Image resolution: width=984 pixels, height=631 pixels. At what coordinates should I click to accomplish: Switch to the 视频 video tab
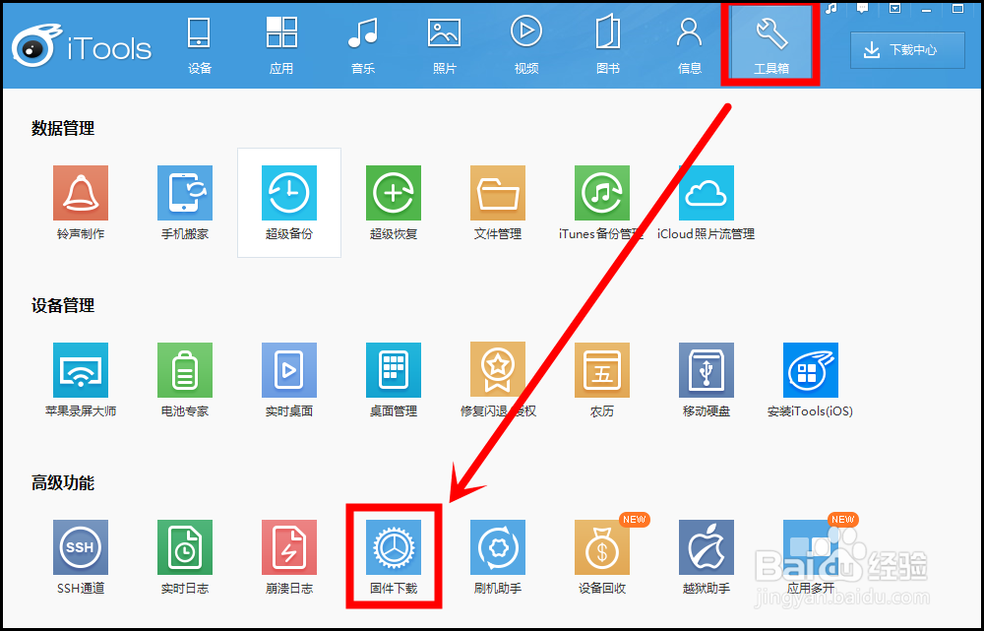pyautogui.click(x=525, y=45)
